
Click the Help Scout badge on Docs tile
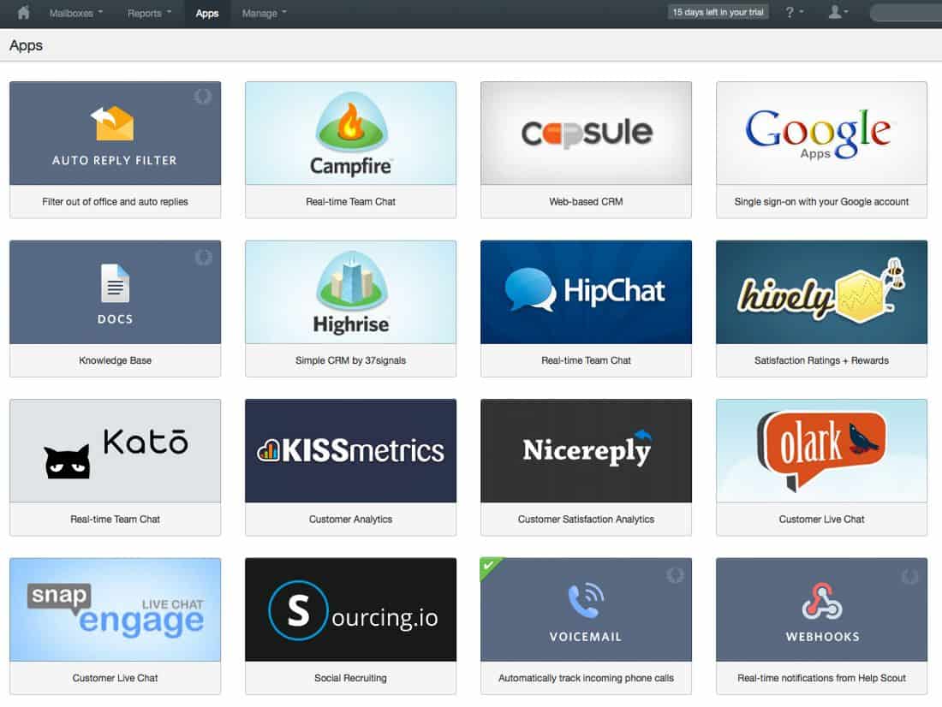203,257
